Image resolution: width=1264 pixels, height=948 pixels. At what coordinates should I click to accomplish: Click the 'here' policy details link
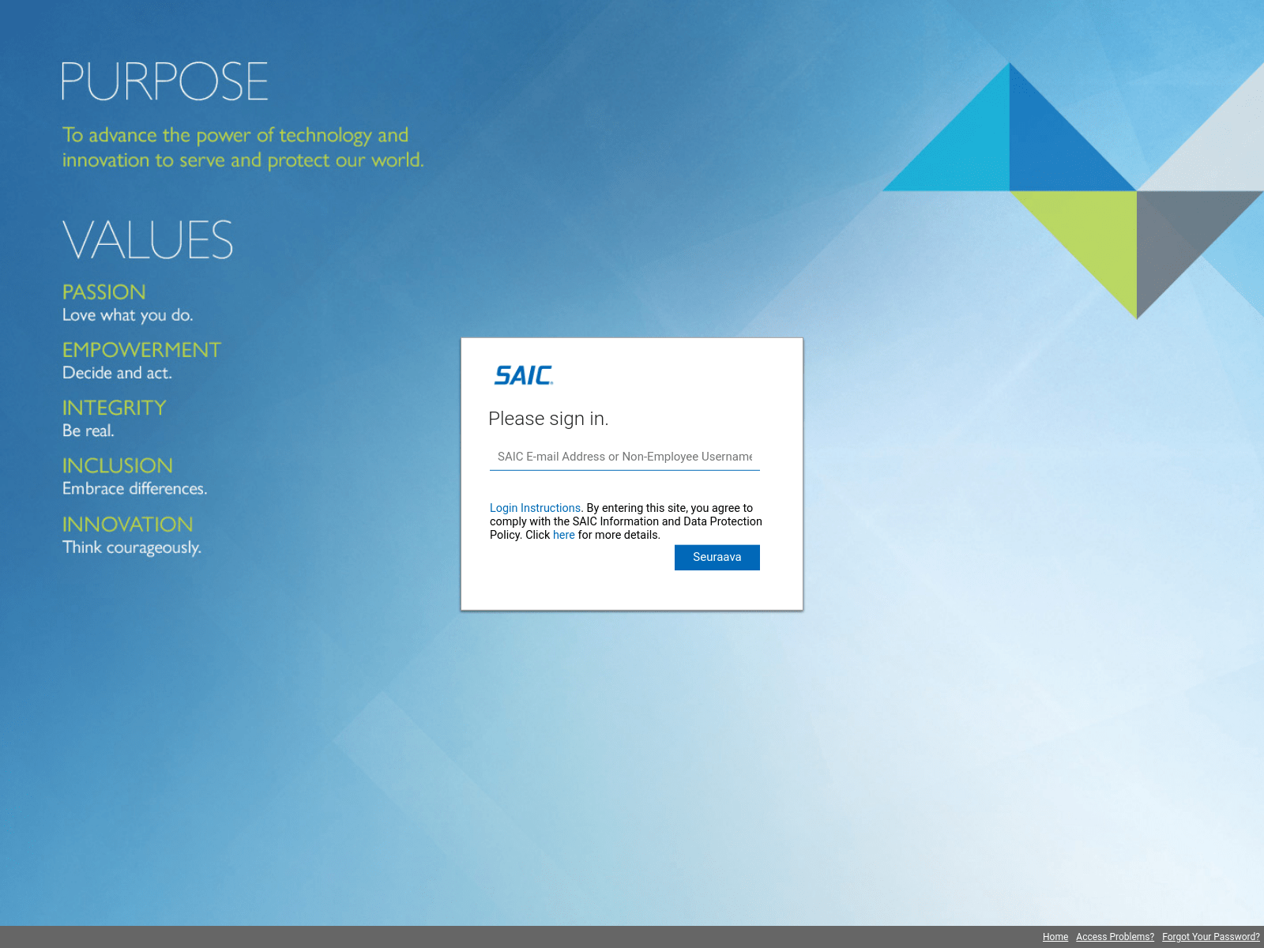tap(564, 535)
